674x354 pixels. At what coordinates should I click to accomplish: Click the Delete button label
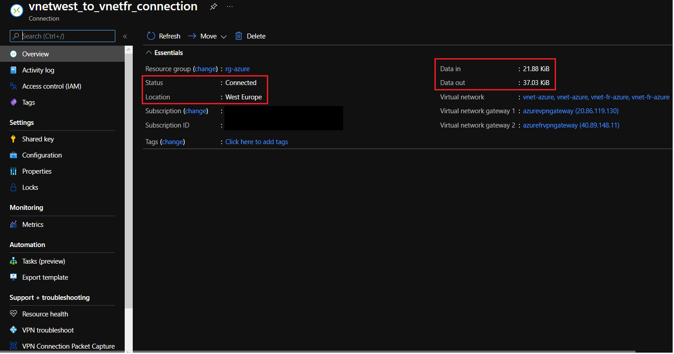click(x=257, y=36)
